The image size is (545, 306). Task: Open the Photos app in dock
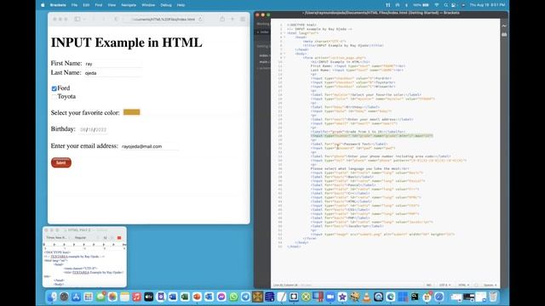tap(112, 297)
